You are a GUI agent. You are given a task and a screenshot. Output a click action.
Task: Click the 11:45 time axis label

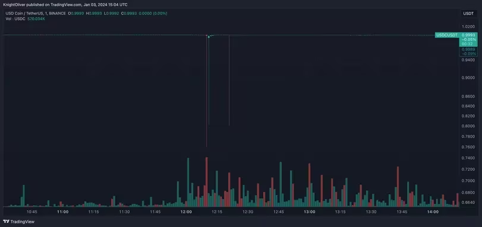[x=155, y=212]
